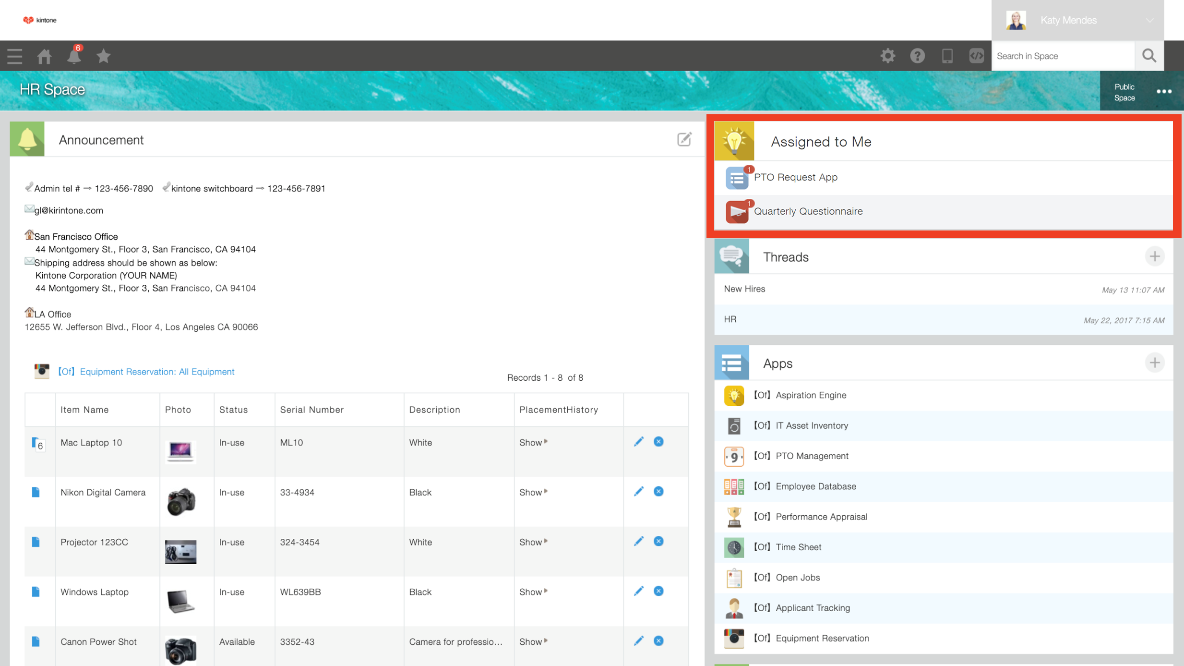Open the hamburger navigation menu
The width and height of the screenshot is (1184, 666).
pyautogui.click(x=15, y=56)
